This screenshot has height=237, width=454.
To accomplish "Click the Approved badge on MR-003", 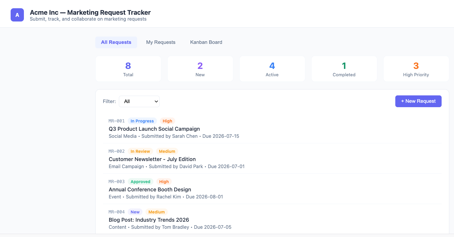I will (x=140, y=182).
